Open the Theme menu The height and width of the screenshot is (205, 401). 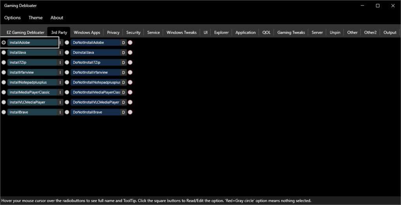tap(36, 18)
